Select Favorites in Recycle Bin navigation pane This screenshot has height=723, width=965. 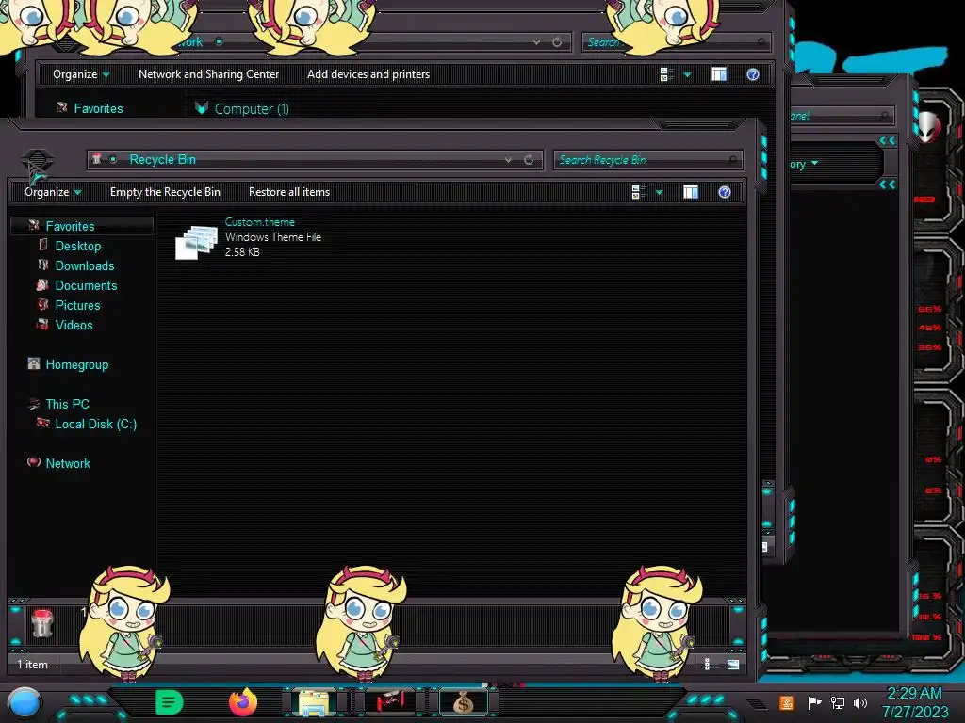coord(82,226)
